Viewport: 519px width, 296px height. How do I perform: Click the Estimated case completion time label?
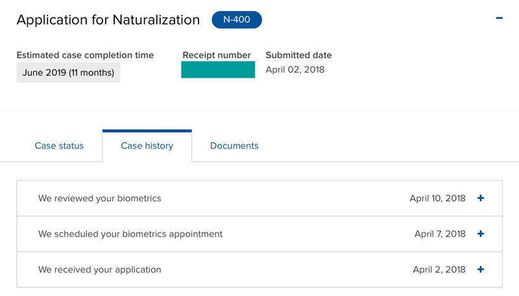pyautogui.click(x=85, y=55)
